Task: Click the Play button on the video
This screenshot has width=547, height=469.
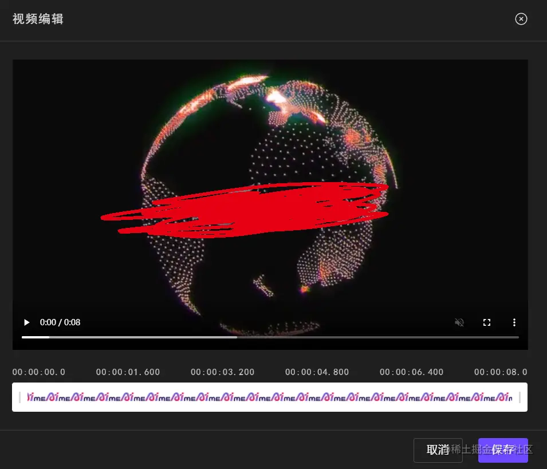Action: coord(26,322)
